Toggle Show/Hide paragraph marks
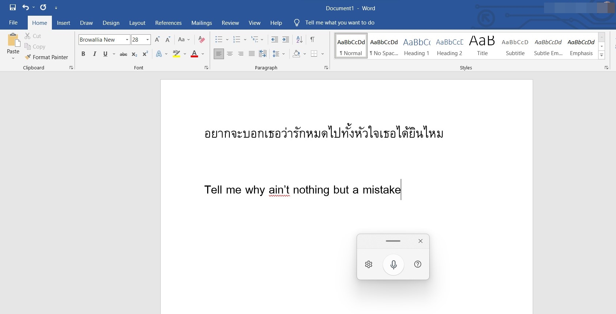Image resolution: width=616 pixels, height=314 pixels. (312, 39)
